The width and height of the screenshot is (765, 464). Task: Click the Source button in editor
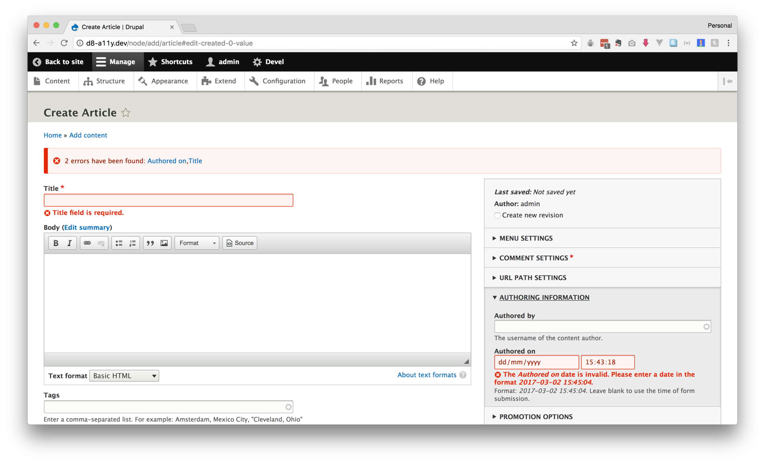[240, 243]
